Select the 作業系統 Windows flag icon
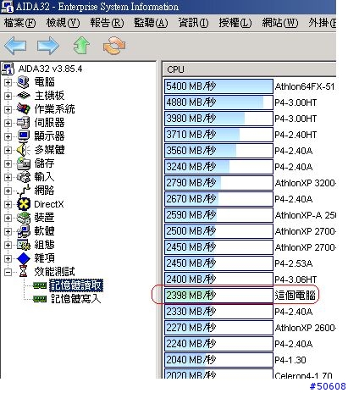The height and width of the screenshot is (393, 348). [24, 108]
